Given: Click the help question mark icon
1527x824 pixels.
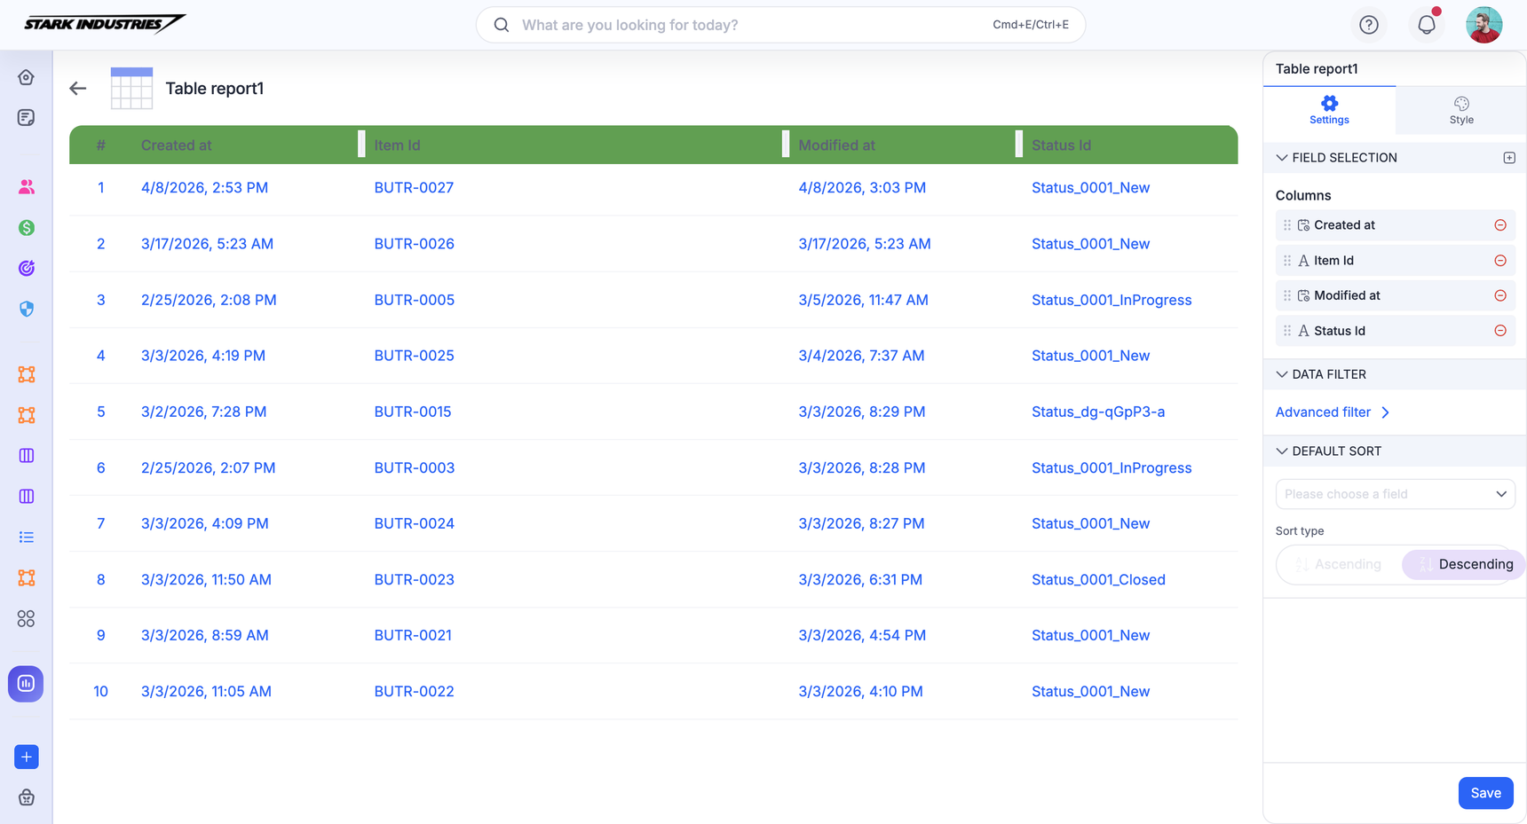Looking at the screenshot, I should (x=1368, y=25).
